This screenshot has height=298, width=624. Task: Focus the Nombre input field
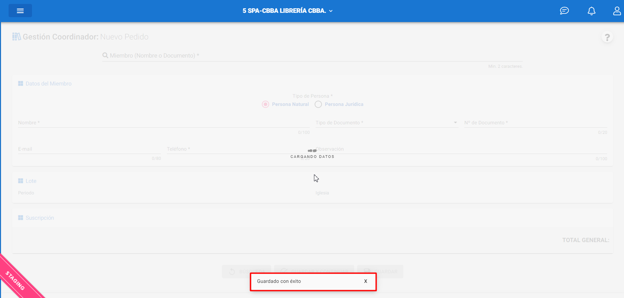[x=164, y=123]
